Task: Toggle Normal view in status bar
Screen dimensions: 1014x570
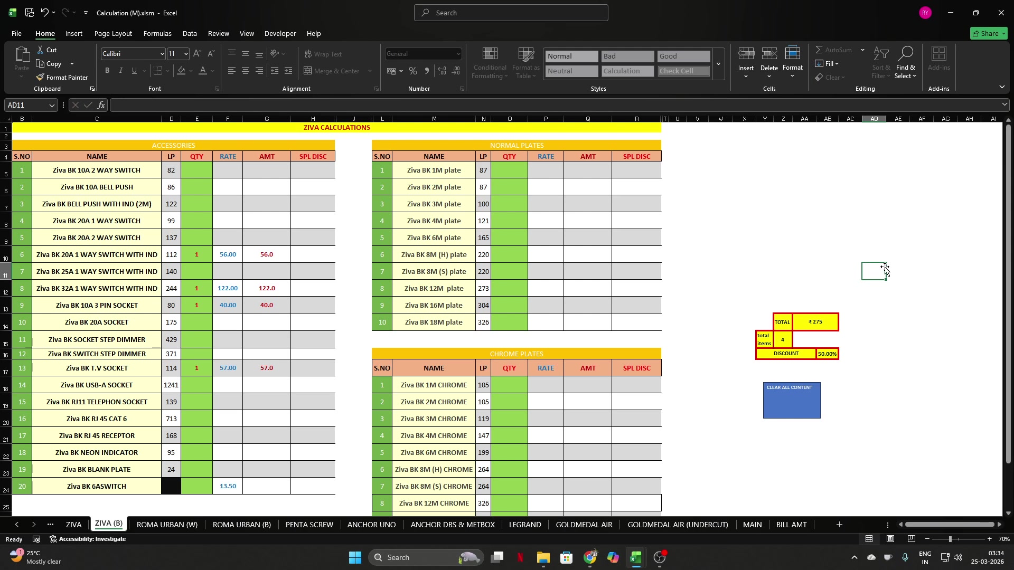Action: point(869,539)
